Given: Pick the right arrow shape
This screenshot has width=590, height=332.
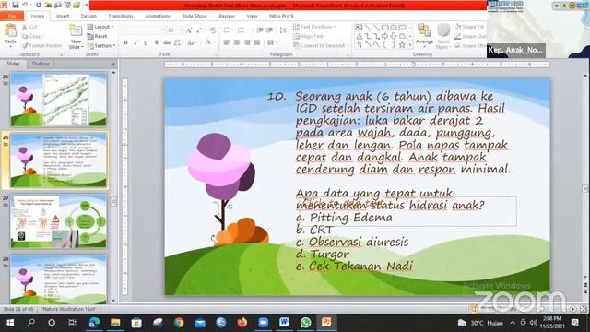Looking at the screenshot, I should tap(385, 36).
